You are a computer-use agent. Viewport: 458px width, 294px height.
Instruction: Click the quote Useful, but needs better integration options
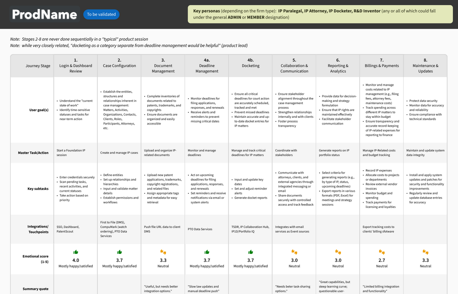pyautogui.click(x=163, y=288)
